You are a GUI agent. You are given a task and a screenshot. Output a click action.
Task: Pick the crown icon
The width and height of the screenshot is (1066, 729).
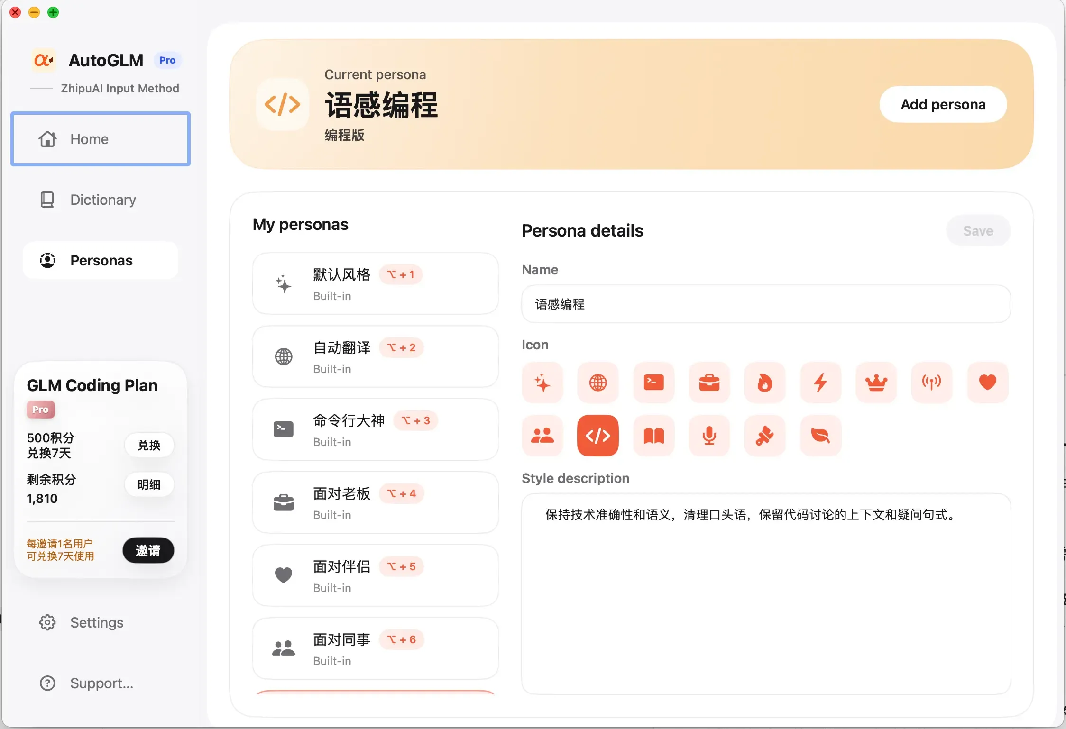(876, 383)
